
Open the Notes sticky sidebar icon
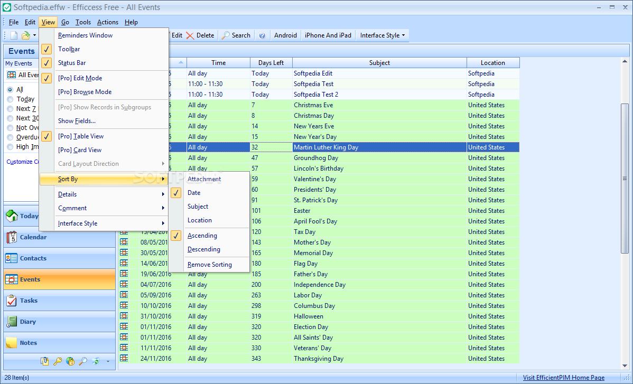(12, 343)
